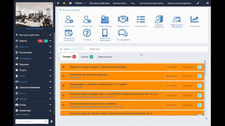Click the checklist new task icon
The image size is (225, 126).
141,19
